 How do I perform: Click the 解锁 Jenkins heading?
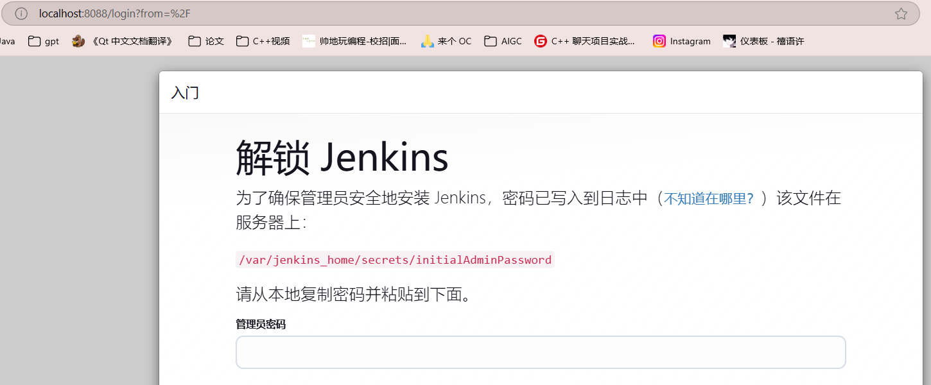coord(342,158)
